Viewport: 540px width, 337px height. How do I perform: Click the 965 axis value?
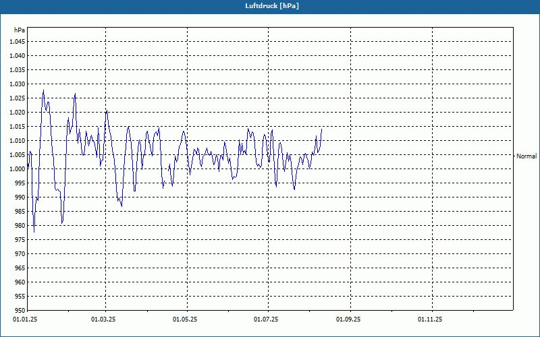click(x=20, y=268)
